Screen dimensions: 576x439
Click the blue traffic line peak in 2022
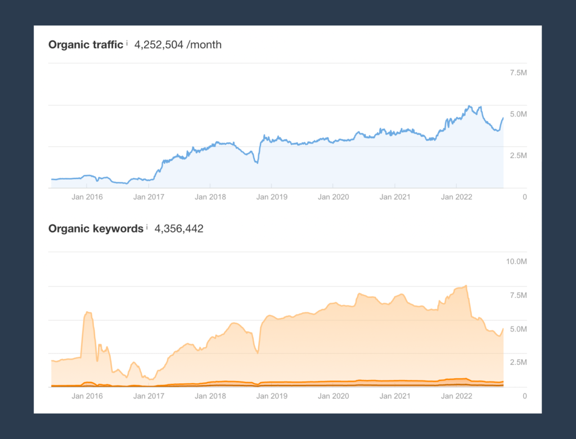click(x=469, y=106)
